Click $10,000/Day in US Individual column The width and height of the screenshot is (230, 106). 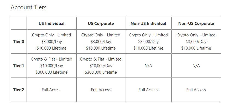coord(51,66)
